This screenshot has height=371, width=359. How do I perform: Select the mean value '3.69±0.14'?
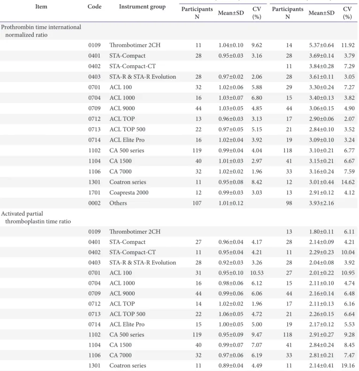tap(321, 56)
